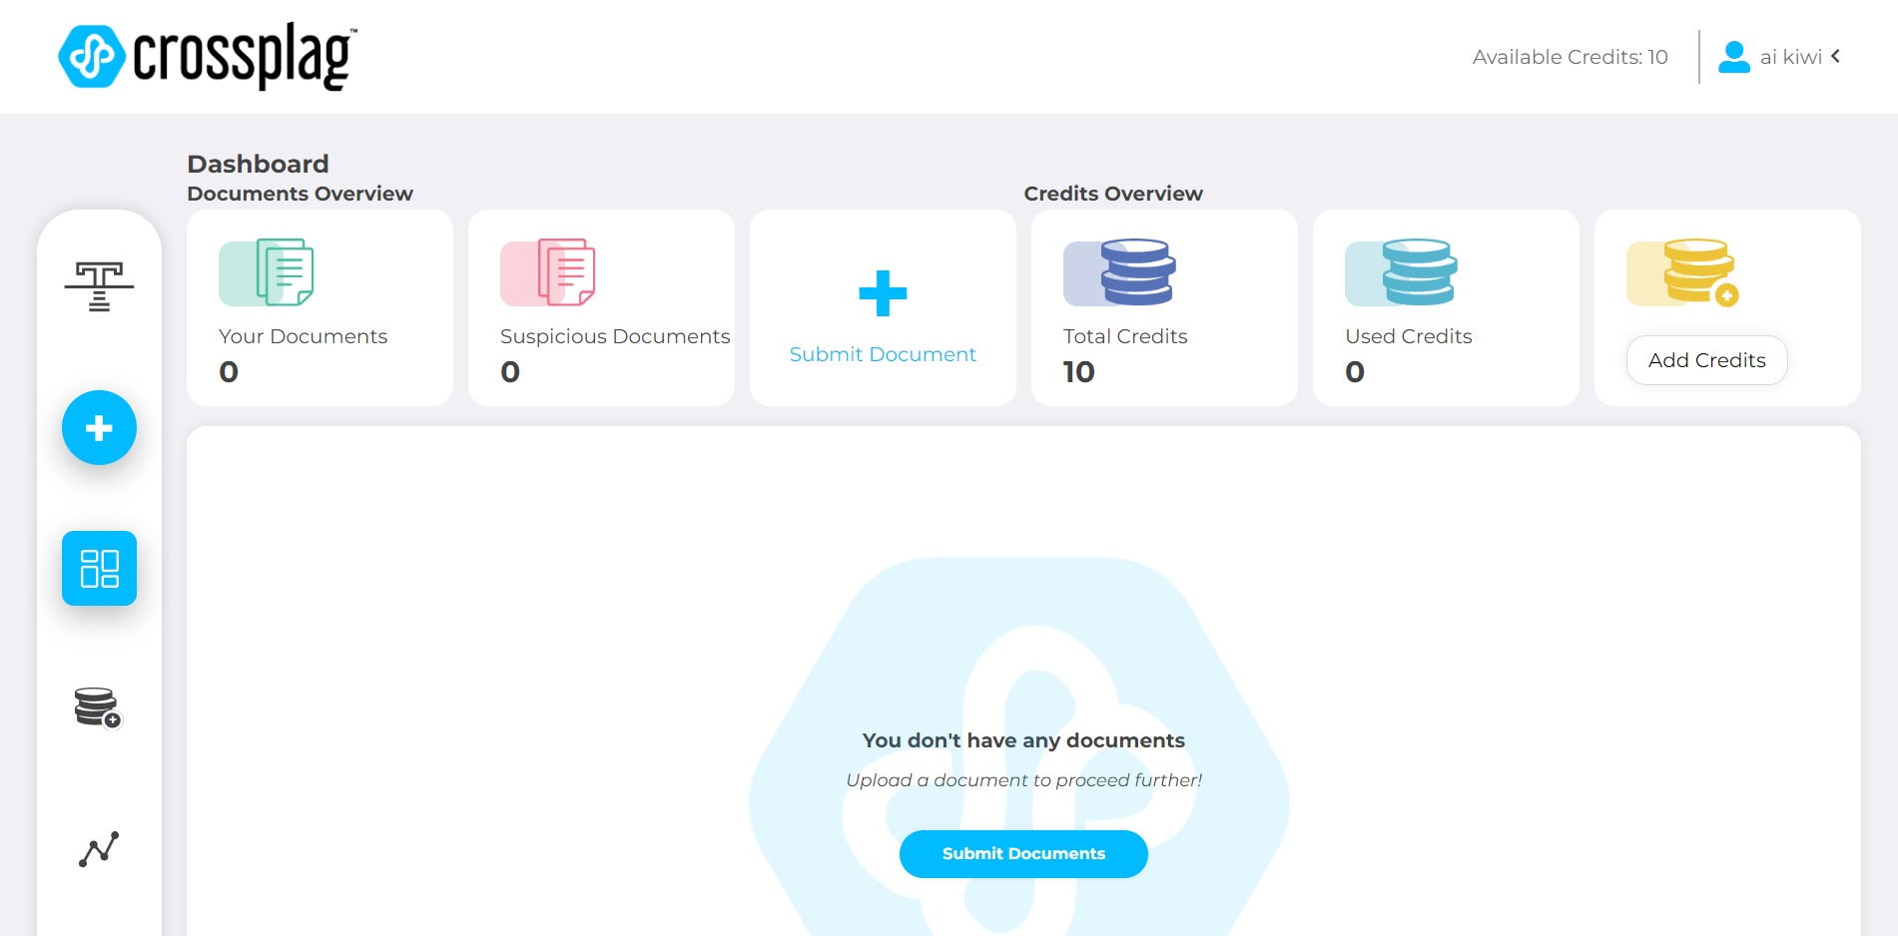Click the red Suspicious Documents icon
Viewport: 1898px width, 936px height.
pyautogui.click(x=548, y=272)
